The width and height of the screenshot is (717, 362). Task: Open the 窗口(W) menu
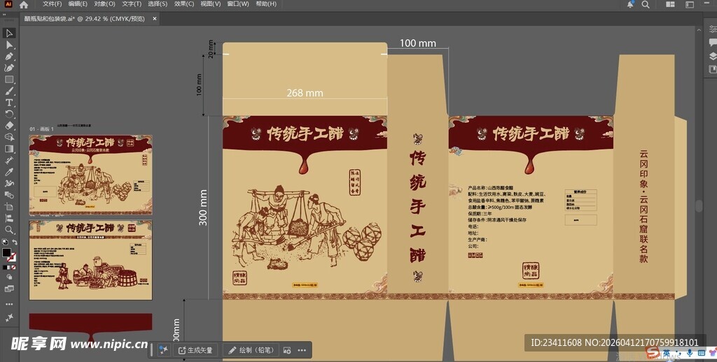click(238, 4)
